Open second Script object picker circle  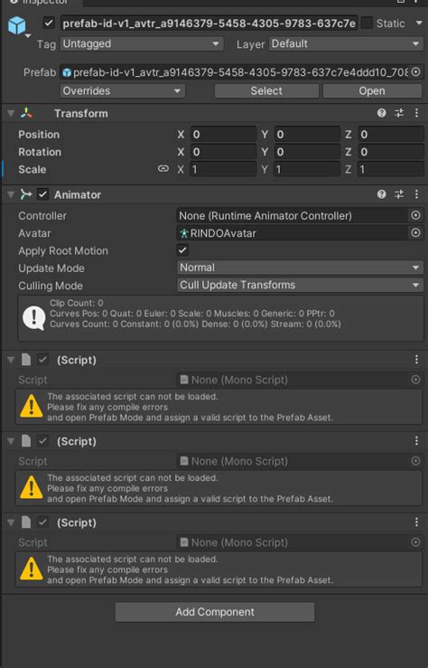click(415, 461)
